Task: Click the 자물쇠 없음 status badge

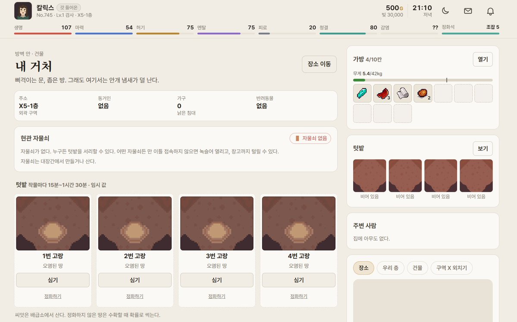Action: click(x=310, y=138)
